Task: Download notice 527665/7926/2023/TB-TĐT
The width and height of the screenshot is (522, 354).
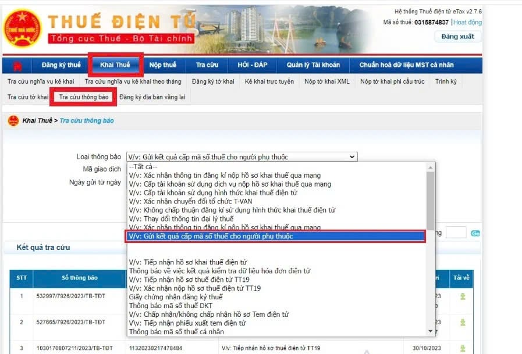Action: pyautogui.click(x=463, y=323)
